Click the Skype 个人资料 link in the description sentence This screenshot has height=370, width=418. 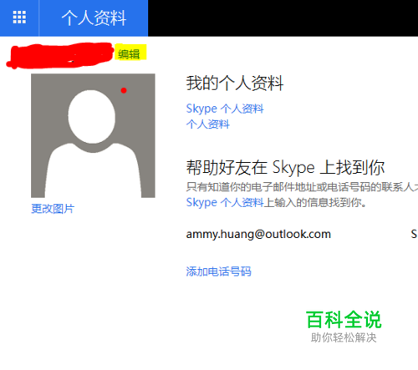pos(225,202)
